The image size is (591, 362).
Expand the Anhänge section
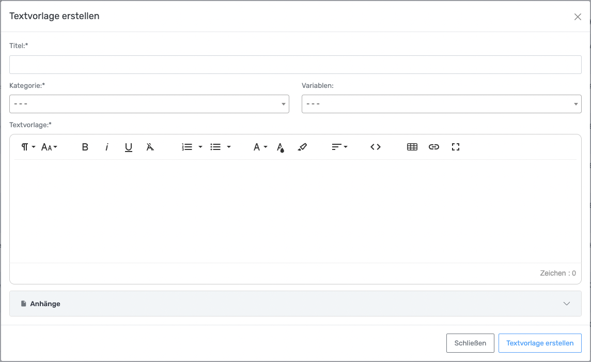coord(295,304)
